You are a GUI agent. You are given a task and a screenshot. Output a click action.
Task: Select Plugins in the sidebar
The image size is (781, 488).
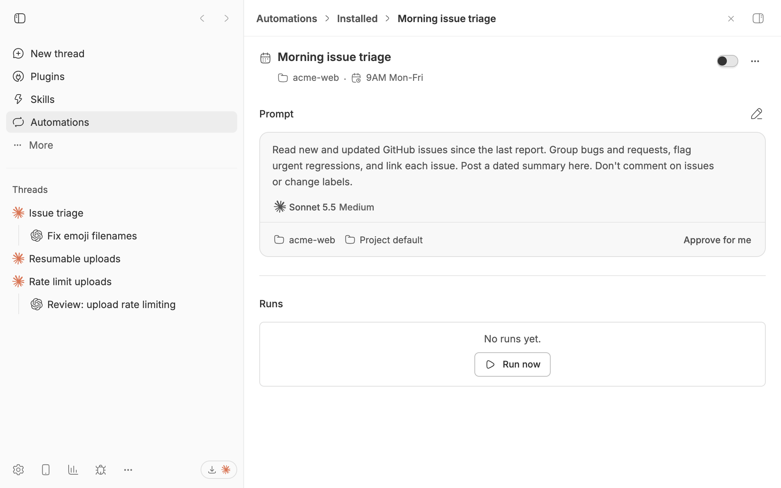122,76
